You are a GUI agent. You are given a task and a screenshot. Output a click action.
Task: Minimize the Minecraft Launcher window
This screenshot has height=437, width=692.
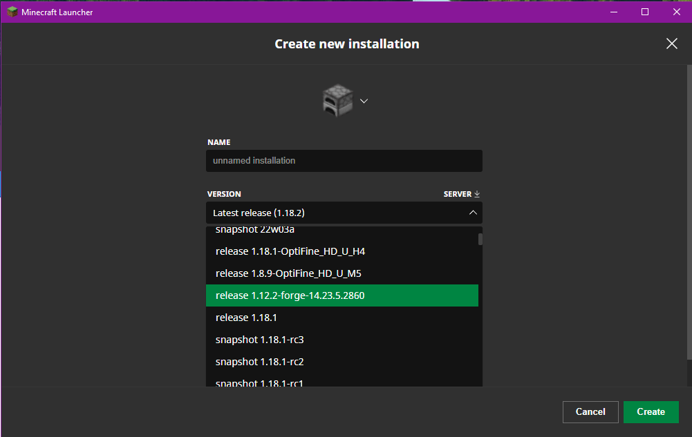613,12
